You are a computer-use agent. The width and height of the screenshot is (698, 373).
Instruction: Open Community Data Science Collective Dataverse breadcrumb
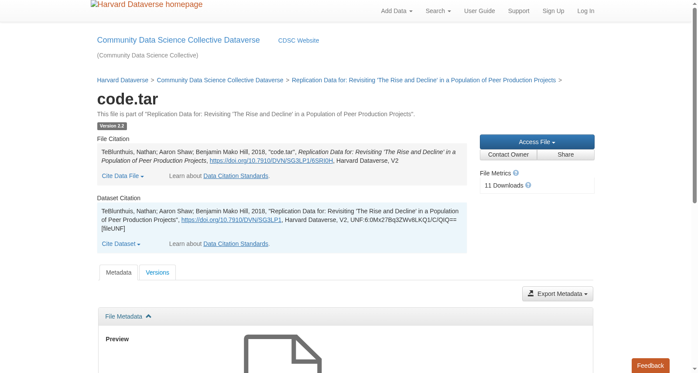click(x=220, y=80)
